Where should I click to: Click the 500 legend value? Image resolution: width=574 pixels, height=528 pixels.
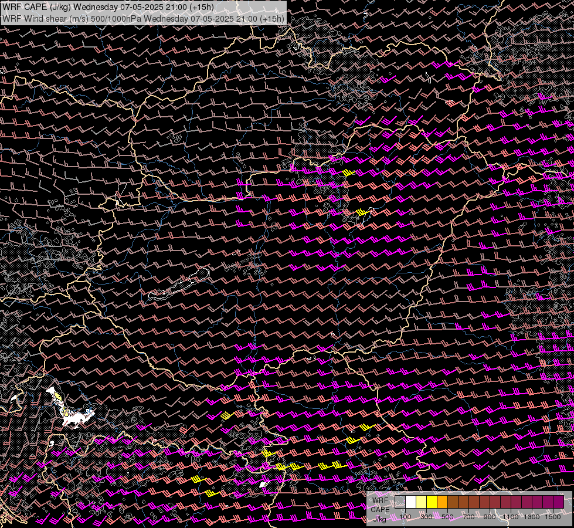447,517
